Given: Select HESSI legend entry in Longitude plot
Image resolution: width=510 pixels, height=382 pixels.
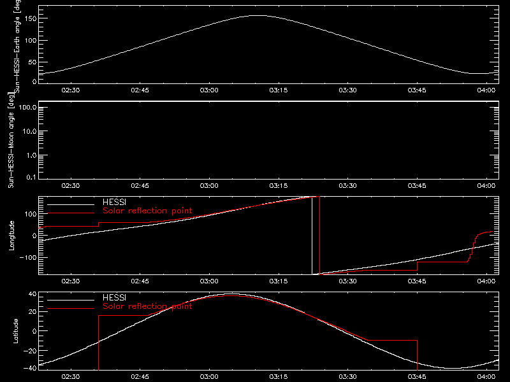Looking at the screenshot, I should click(x=114, y=202).
